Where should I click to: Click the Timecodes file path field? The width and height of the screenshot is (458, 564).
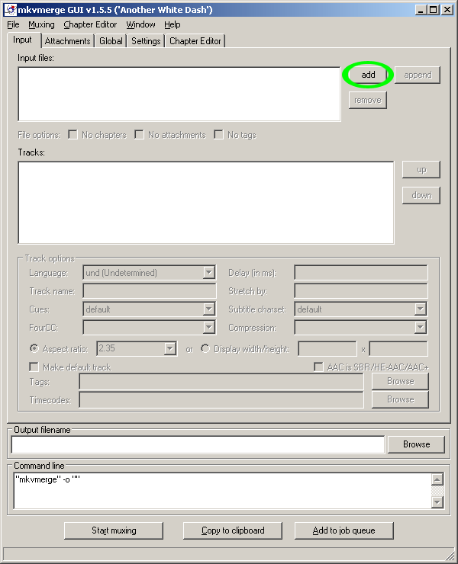tap(221, 400)
